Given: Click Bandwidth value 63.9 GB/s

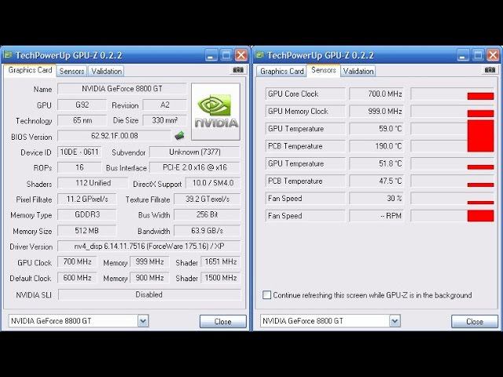Looking at the screenshot, I should [x=207, y=230].
